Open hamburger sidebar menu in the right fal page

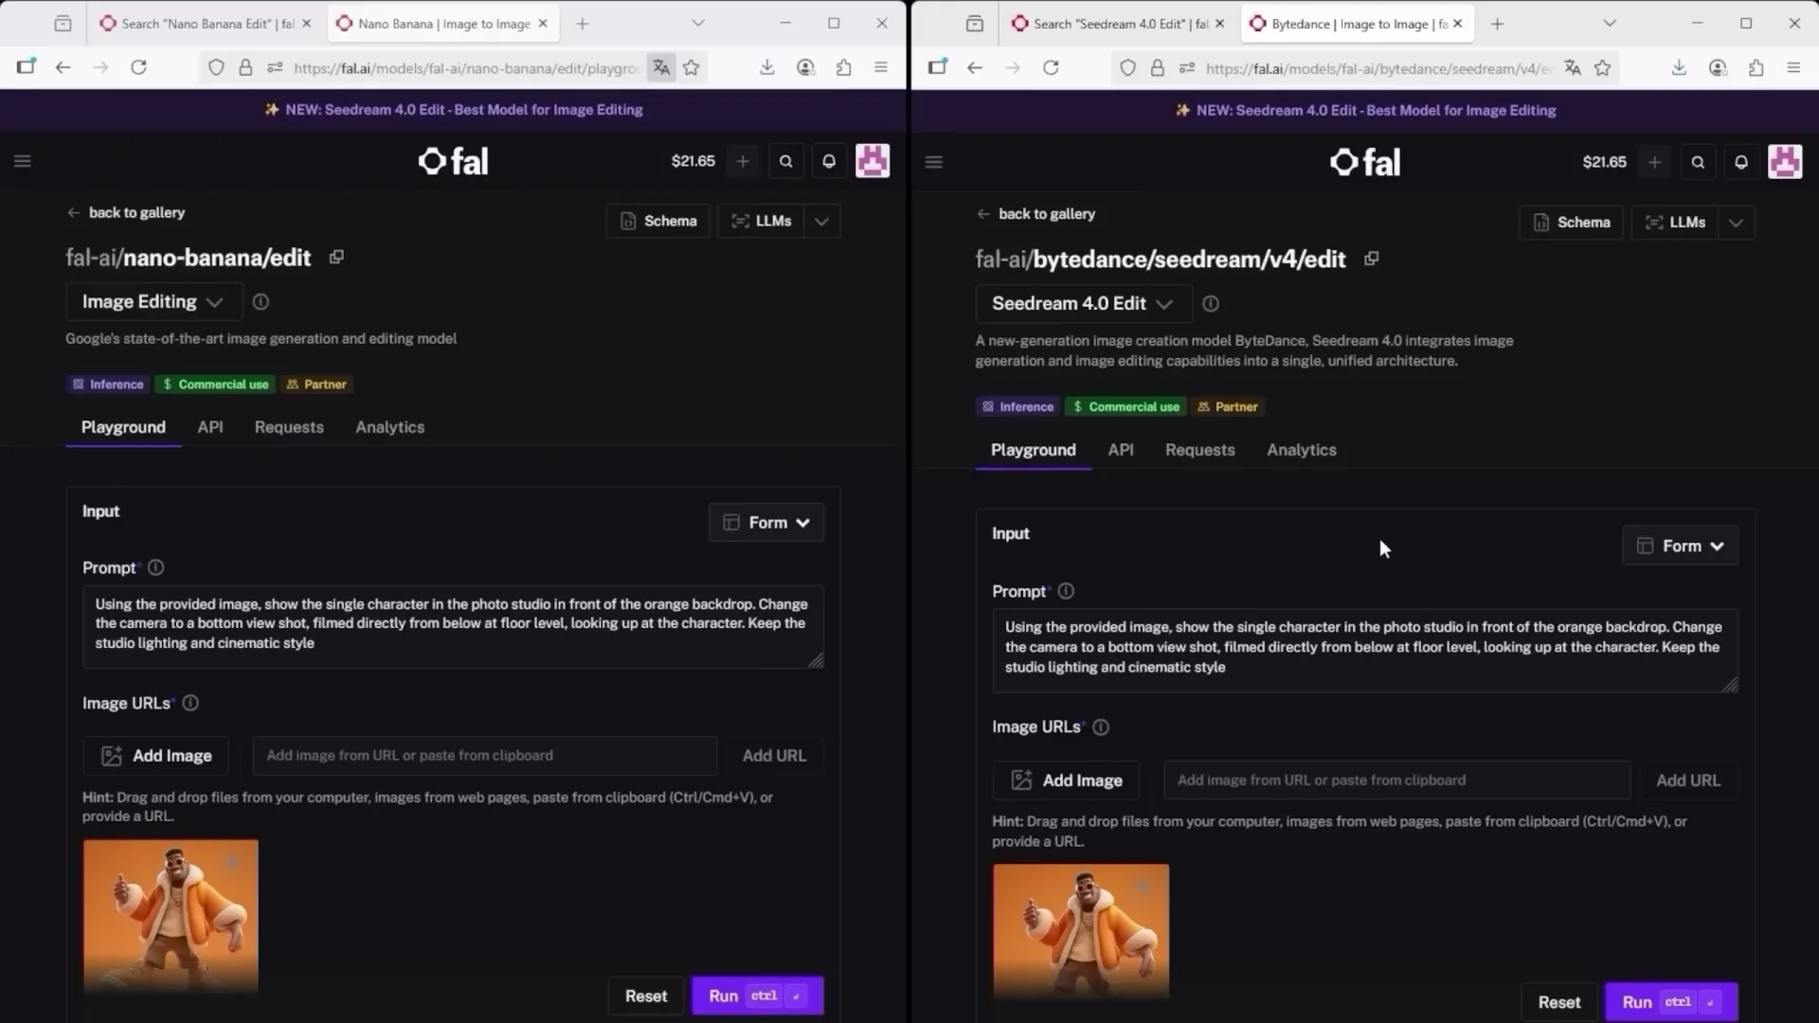[x=933, y=163]
